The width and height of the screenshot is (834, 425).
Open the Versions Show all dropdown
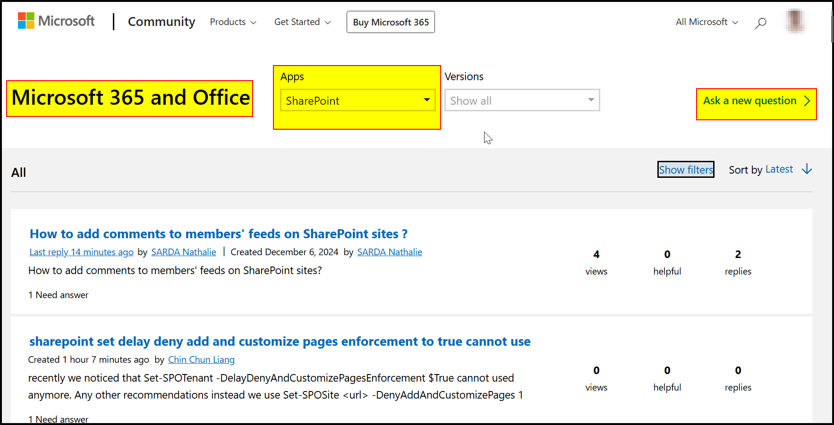pyautogui.click(x=522, y=100)
